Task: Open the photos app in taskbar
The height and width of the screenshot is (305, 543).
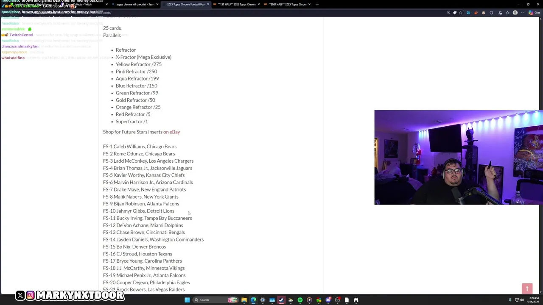Action: tap(272, 300)
